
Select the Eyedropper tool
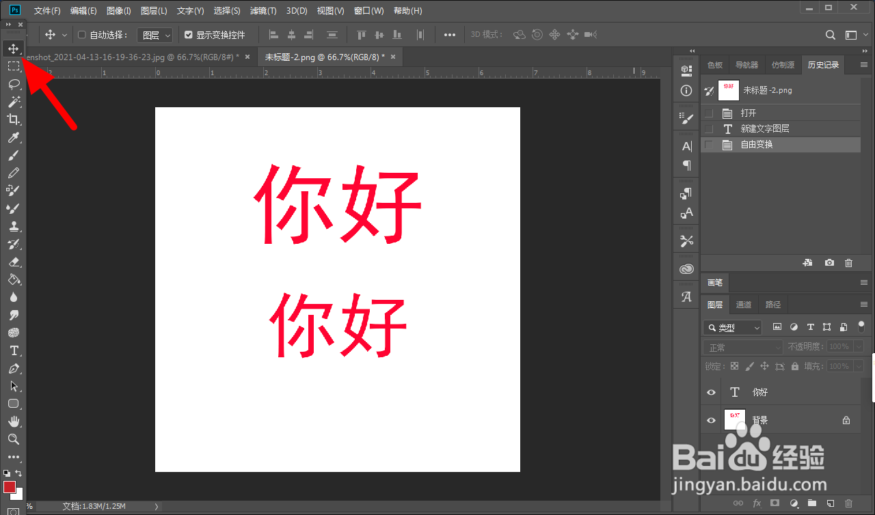(14, 137)
